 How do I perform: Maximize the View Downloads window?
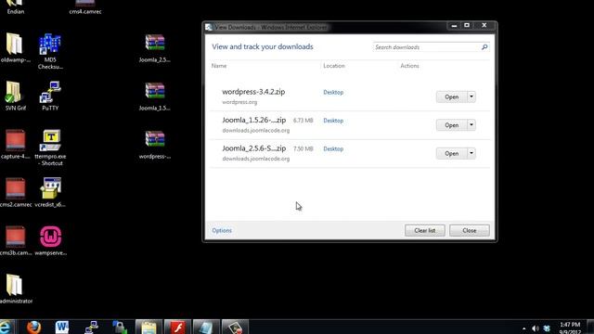click(x=467, y=25)
